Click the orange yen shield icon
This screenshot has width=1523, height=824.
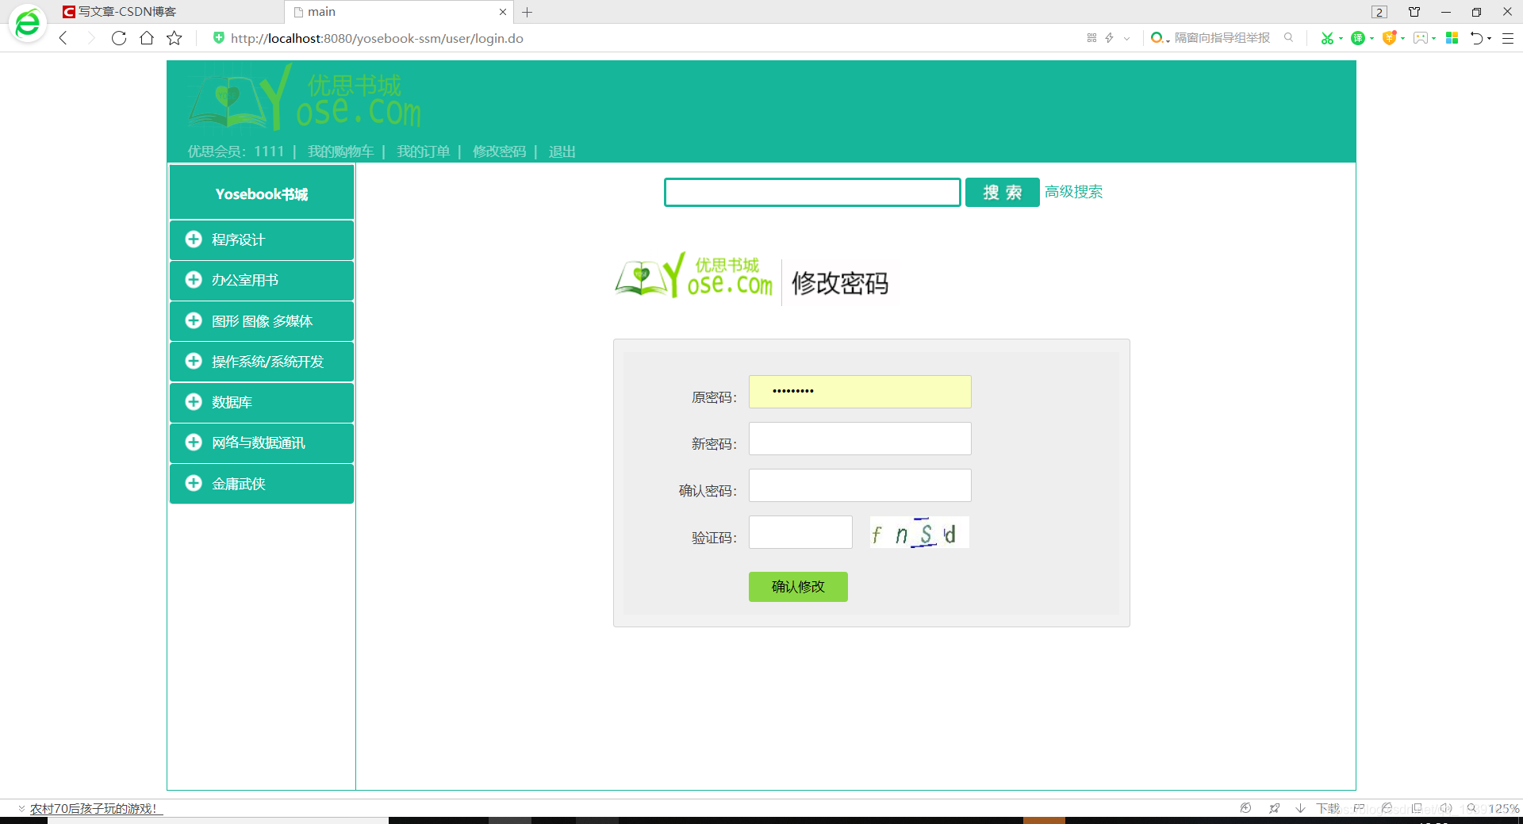click(1389, 38)
